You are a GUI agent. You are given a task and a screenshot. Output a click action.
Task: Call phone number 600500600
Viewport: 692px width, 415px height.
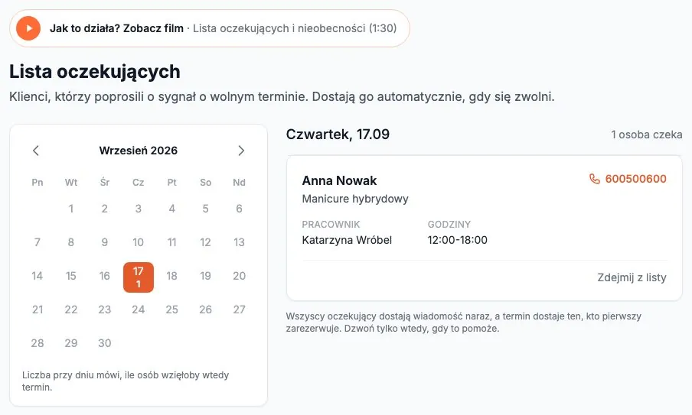635,179
